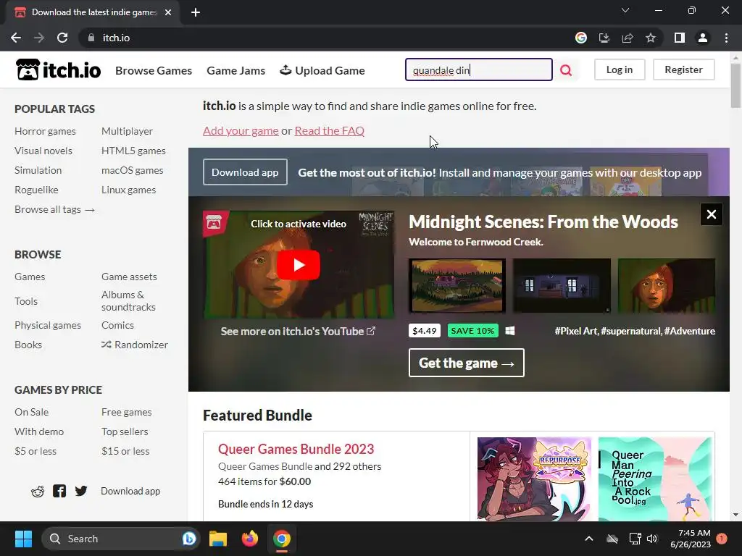The height and width of the screenshot is (556, 742).
Task: Open the Bing chat icon in taskbar search
Action: click(x=189, y=539)
